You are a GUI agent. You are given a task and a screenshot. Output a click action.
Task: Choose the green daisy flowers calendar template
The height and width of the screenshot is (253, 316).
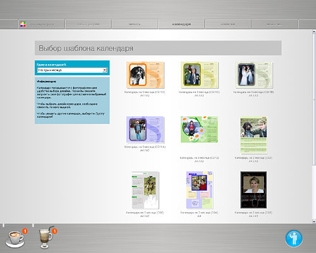pos(199,130)
